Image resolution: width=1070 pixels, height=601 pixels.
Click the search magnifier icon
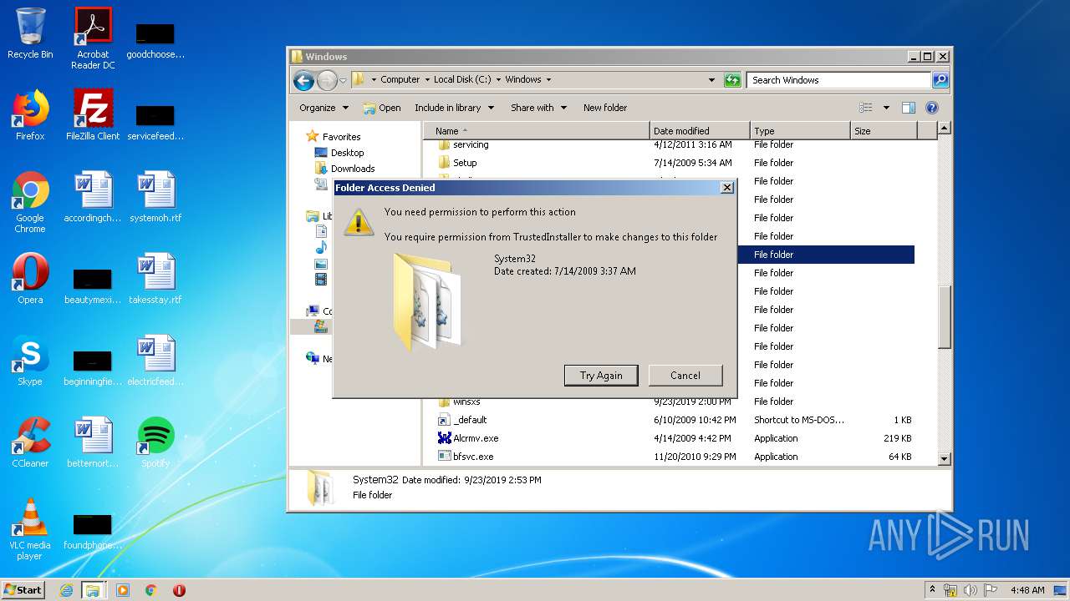(940, 80)
